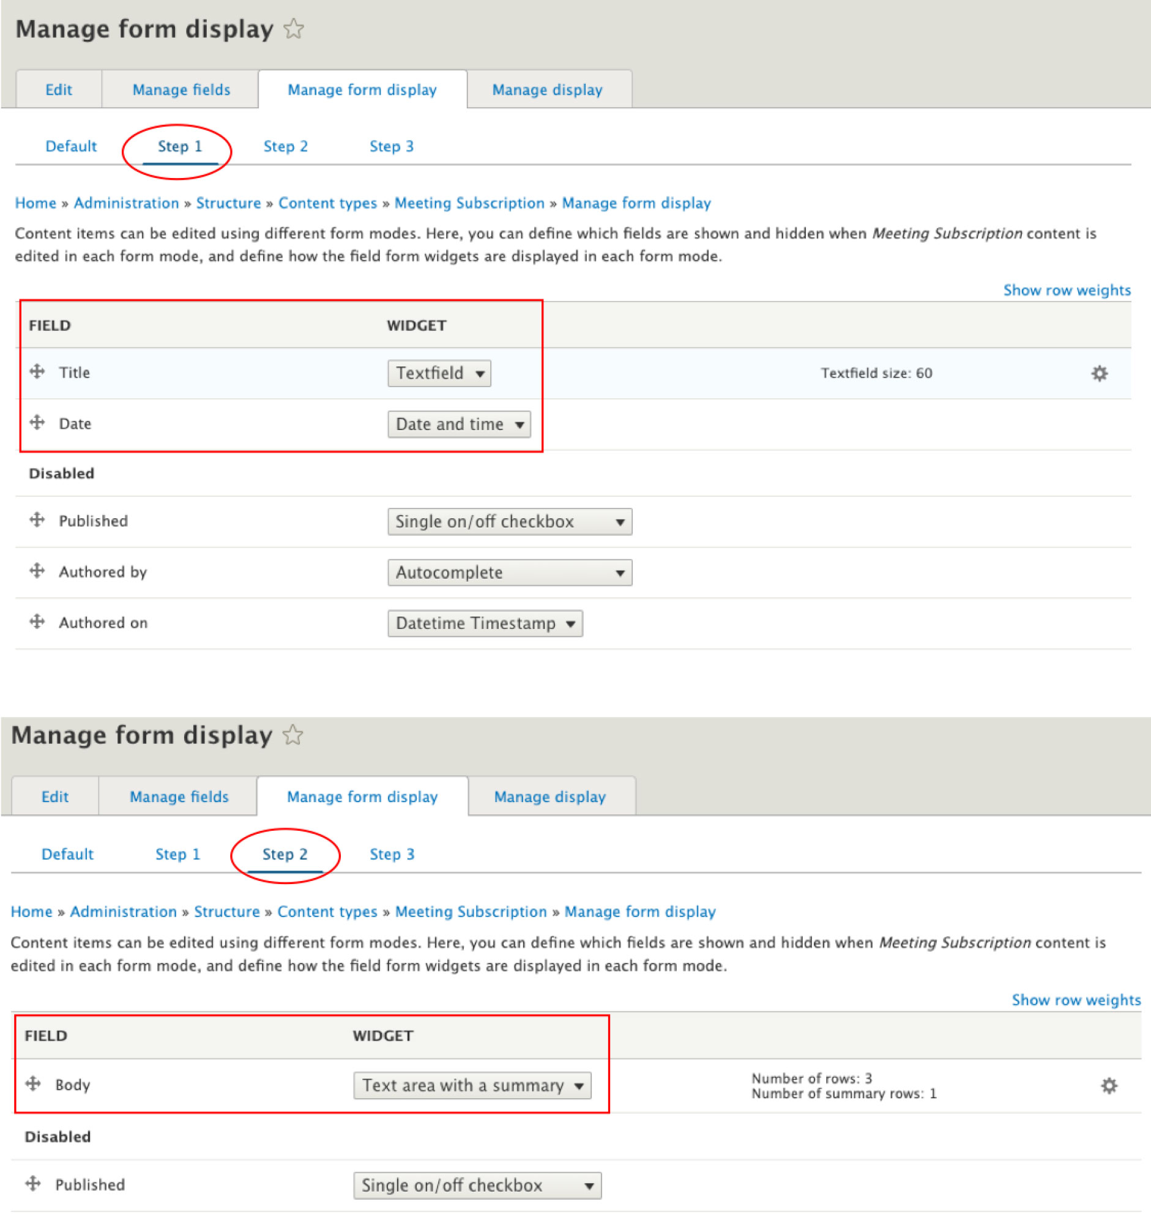
Task: Click Show row weights above the Body table
Action: pos(1076,1000)
